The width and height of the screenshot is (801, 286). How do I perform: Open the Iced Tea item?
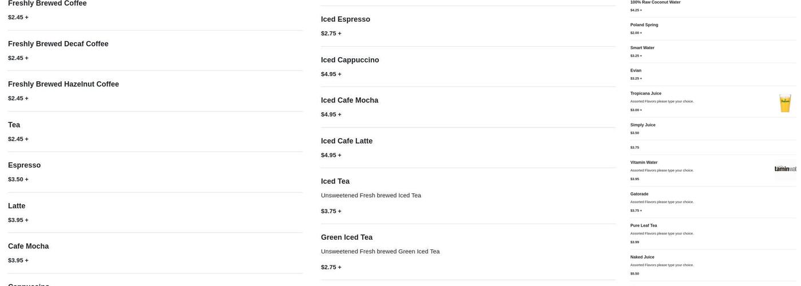(x=335, y=181)
